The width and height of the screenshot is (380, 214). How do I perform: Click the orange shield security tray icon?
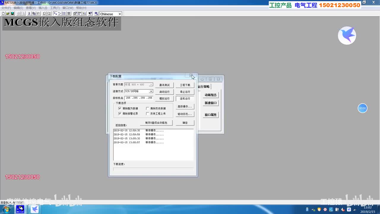319,210
